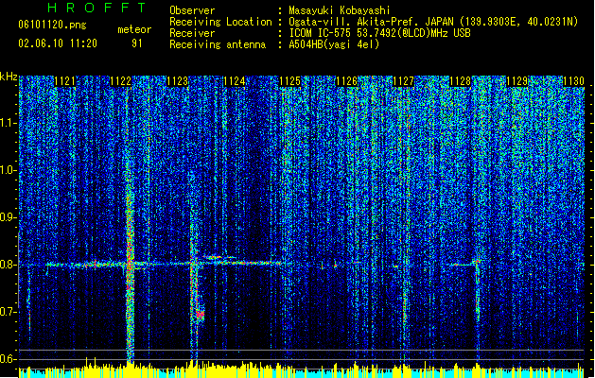The height and width of the screenshot is (378, 595).
Task: Click the 0.6 frequency axis label
Action: (x=9, y=359)
